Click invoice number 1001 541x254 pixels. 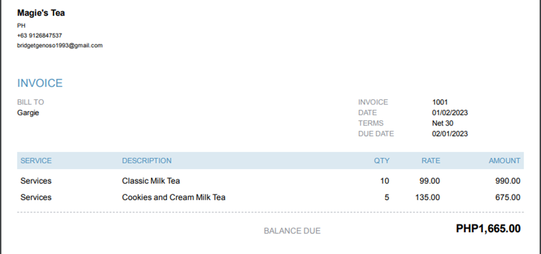click(440, 102)
